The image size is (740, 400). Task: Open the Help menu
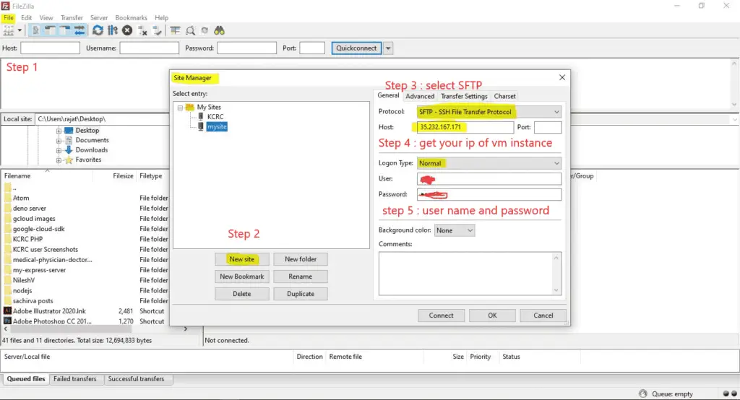click(x=161, y=17)
